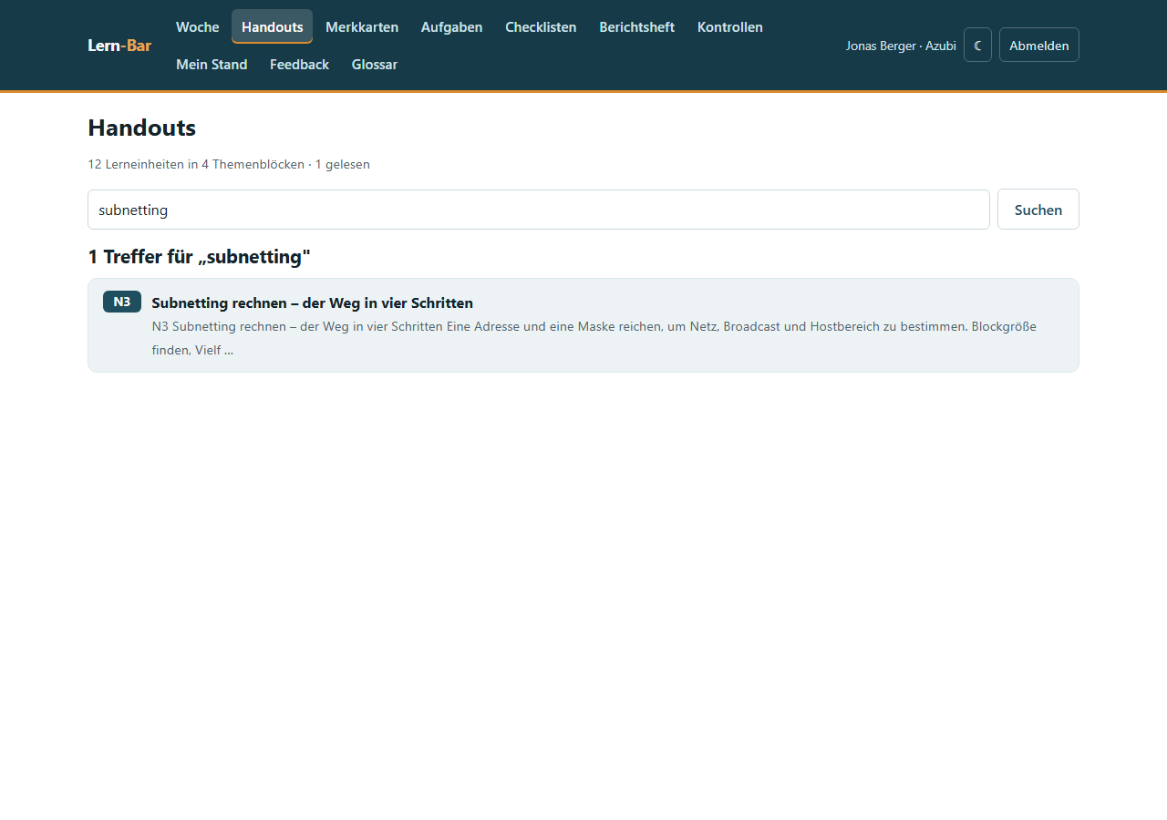Click the Handouts page heading
The width and height of the screenshot is (1167, 820).
(141, 128)
